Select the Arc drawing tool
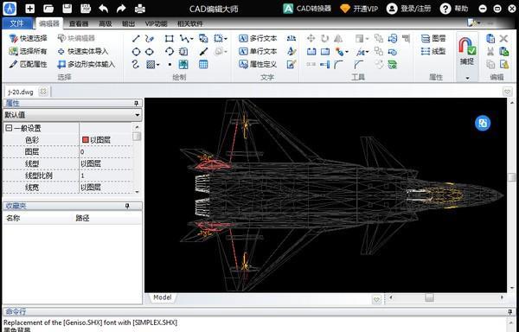The image size is (519, 332). [x=170, y=51]
